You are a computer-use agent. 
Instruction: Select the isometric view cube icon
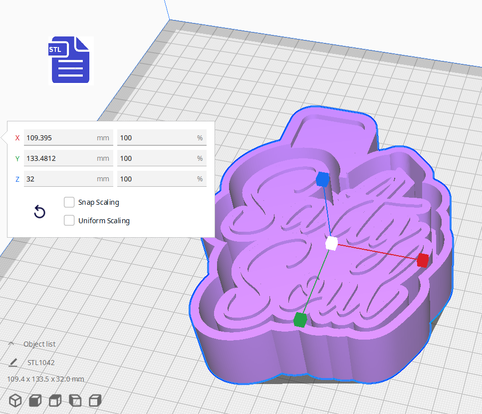(14, 401)
